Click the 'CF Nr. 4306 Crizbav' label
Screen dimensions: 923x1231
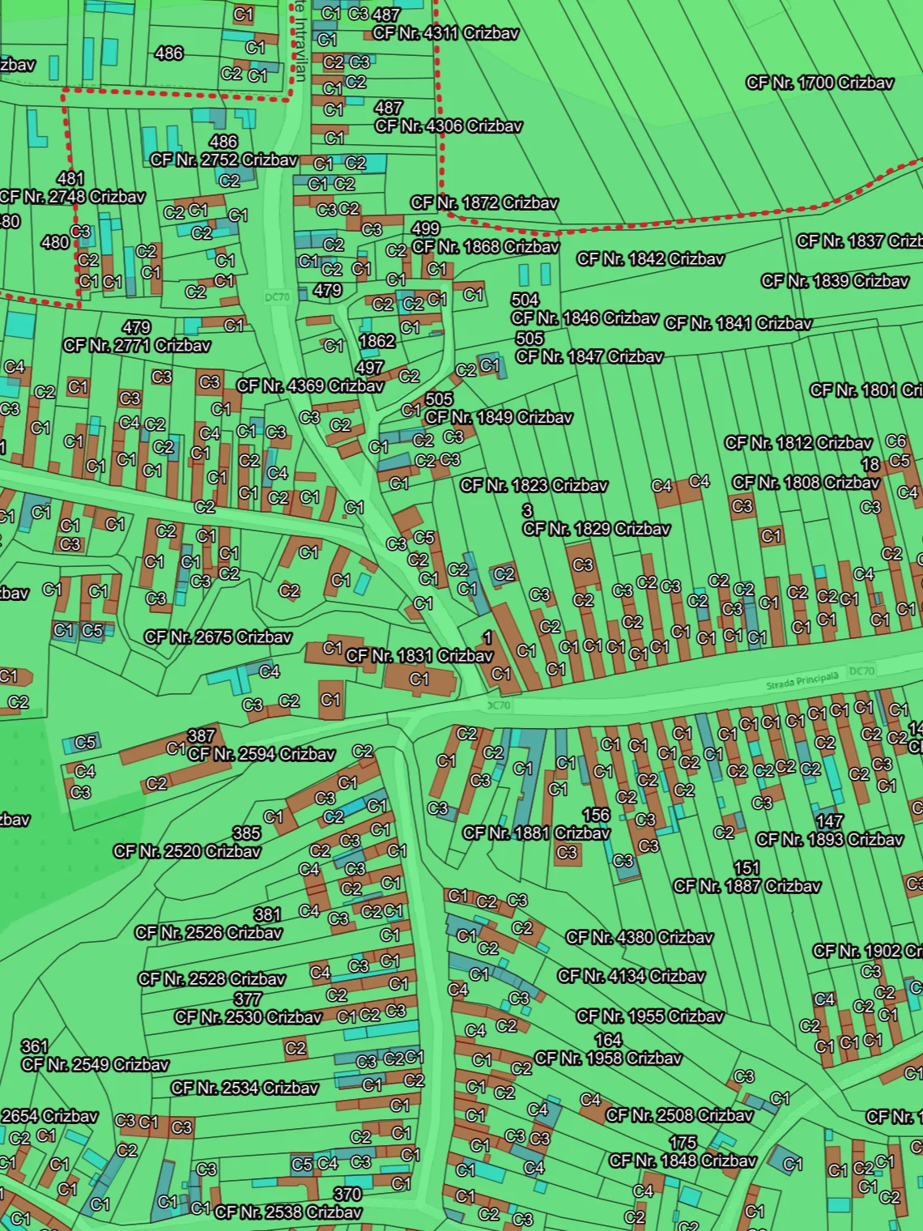point(449,126)
